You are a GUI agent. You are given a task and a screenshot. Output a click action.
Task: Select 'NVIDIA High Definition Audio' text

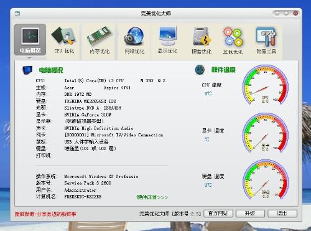click(x=99, y=128)
